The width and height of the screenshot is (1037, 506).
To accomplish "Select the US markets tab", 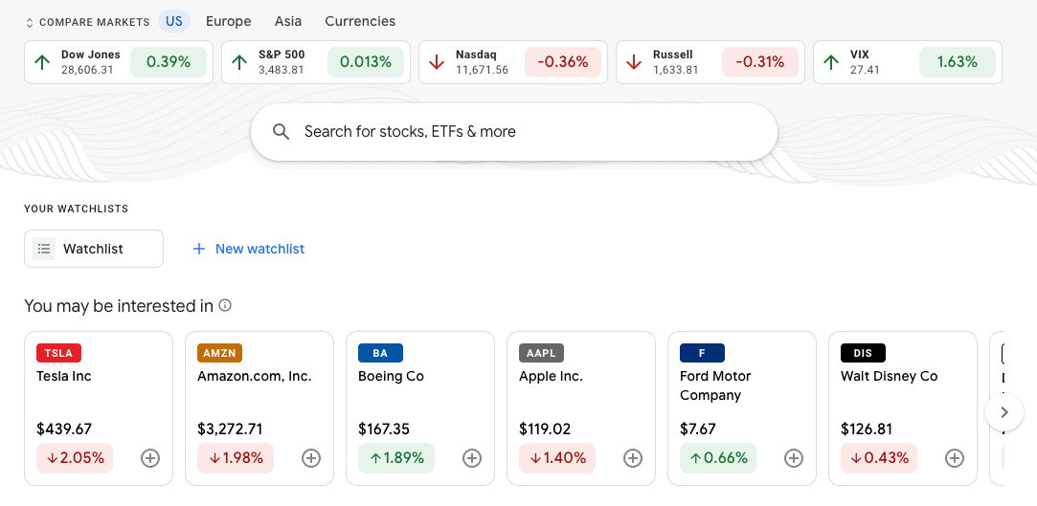I will (174, 21).
